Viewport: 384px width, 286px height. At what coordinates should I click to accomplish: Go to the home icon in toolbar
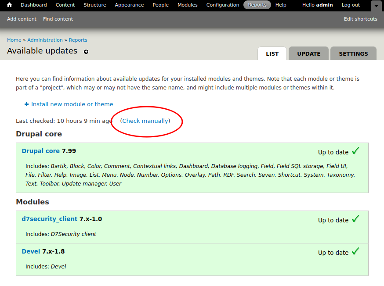pyautogui.click(x=9, y=5)
